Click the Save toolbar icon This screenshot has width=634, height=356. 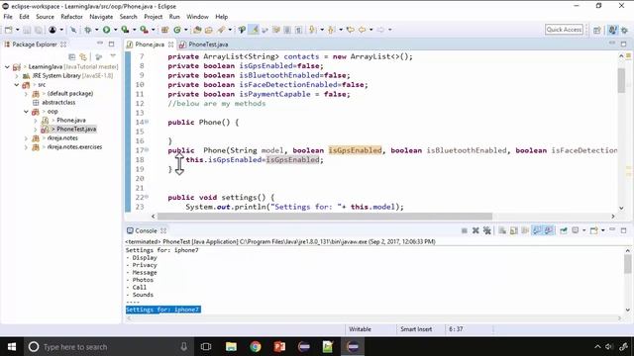(27, 30)
